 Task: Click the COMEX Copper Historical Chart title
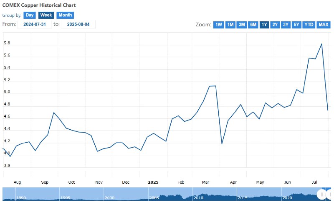(x=39, y=5)
